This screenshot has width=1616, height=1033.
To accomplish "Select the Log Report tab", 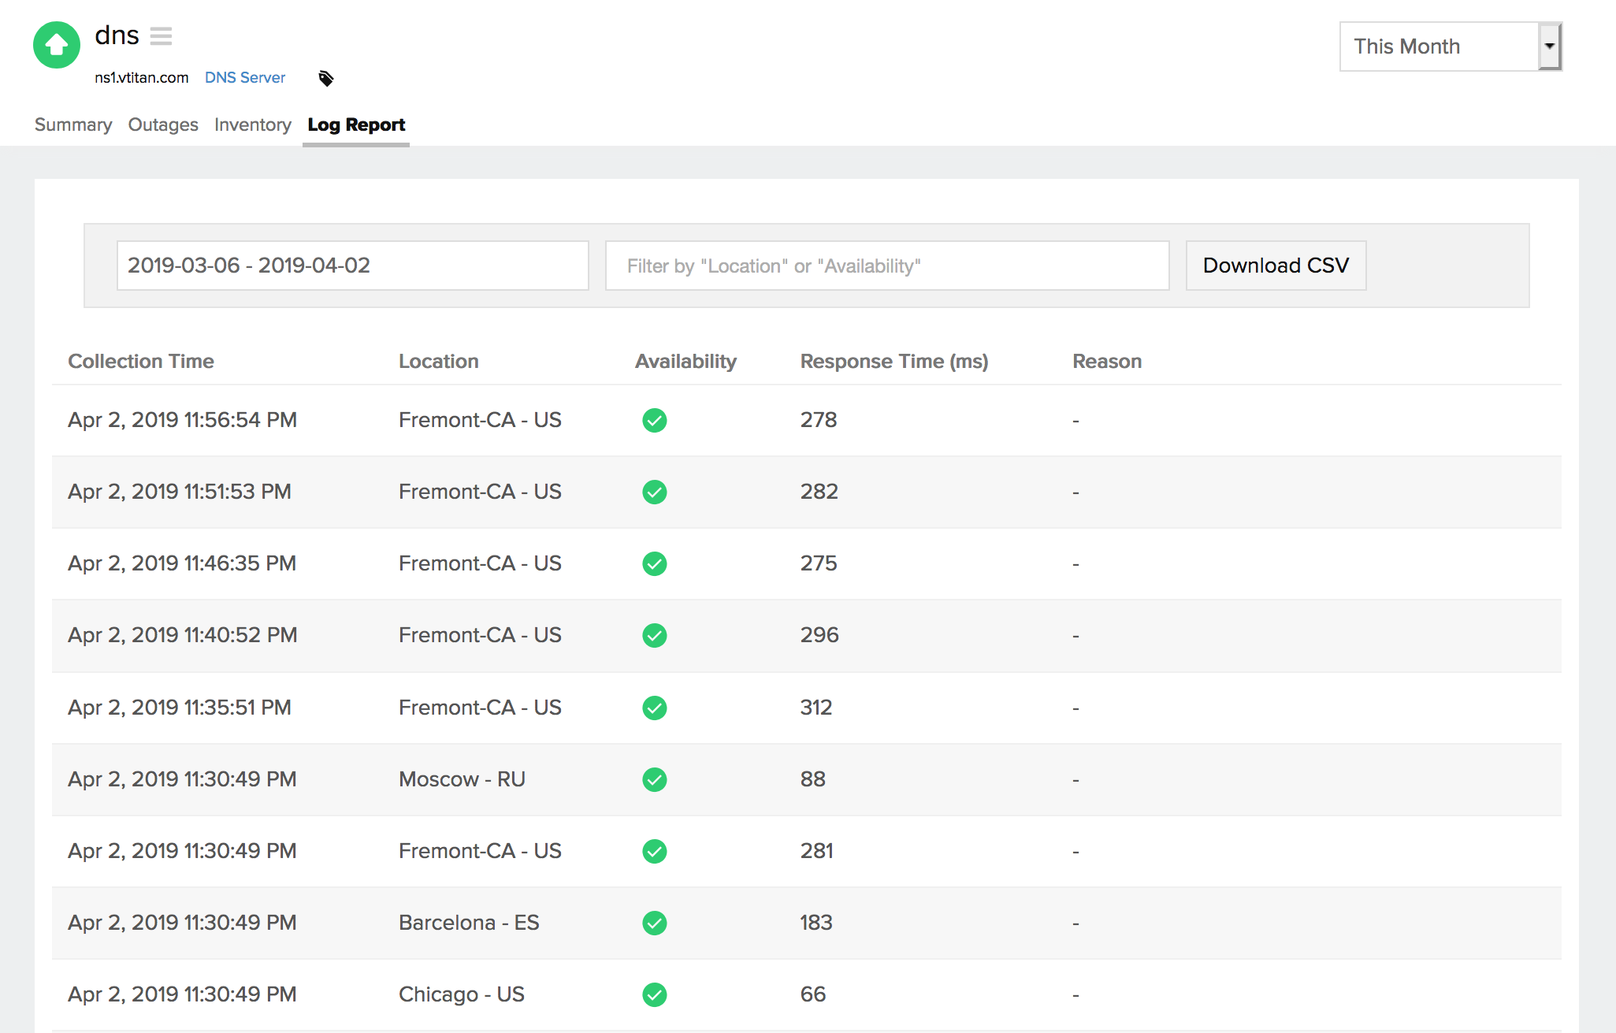I will pyautogui.click(x=356, y=124).
